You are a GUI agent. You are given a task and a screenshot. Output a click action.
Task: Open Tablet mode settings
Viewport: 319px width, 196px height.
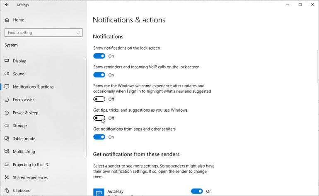(x=24, y=139)
